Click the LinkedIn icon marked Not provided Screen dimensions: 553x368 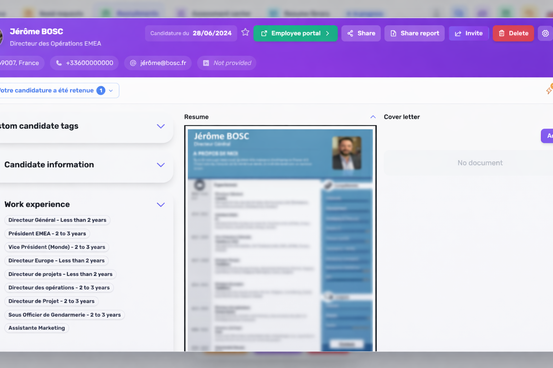[x=206, y=63]
